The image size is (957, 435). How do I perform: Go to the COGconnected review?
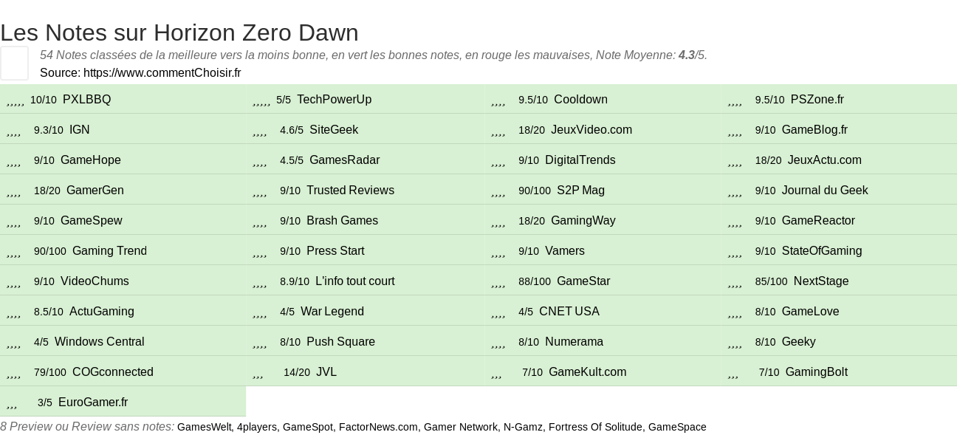coord(113,372)
